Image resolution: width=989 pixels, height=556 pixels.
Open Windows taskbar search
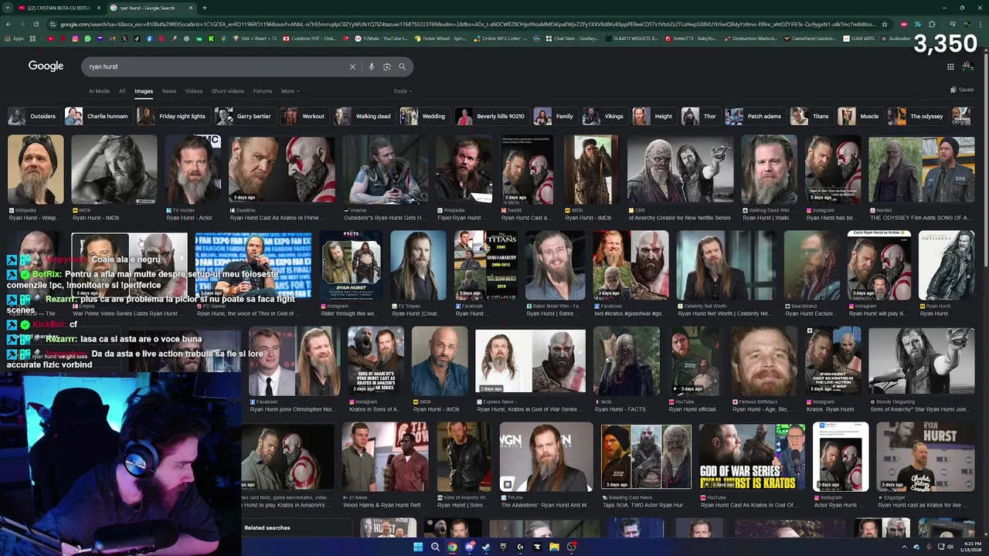435,547
